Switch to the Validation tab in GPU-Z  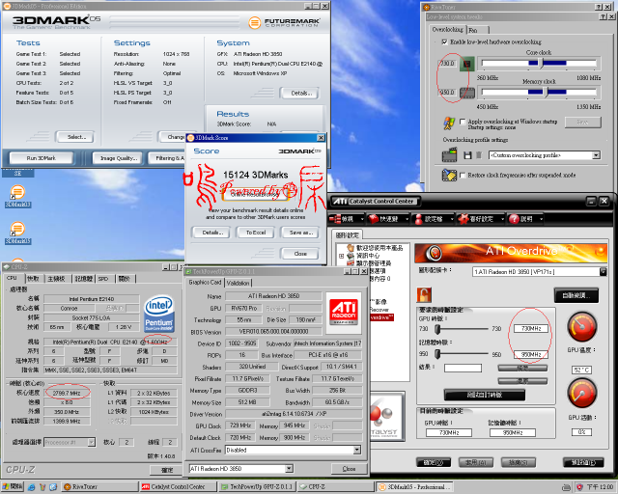coord(239,283)
